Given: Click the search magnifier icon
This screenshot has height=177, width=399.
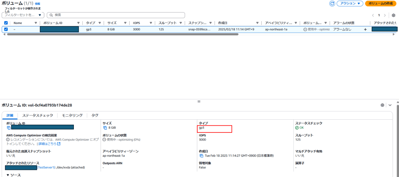Looking at the screenshot, I should tap(51, 15).
